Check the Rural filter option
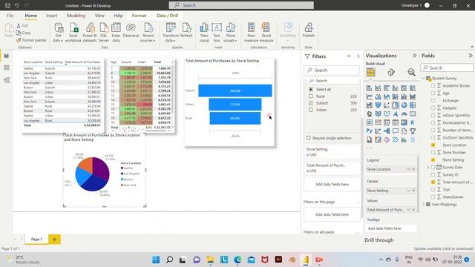The height and width of the screenshot is (267, 475). pyautogui.click(x=310, y=96)
